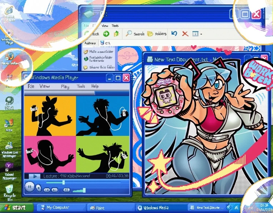Open the Start menu

tap(16, 207)
